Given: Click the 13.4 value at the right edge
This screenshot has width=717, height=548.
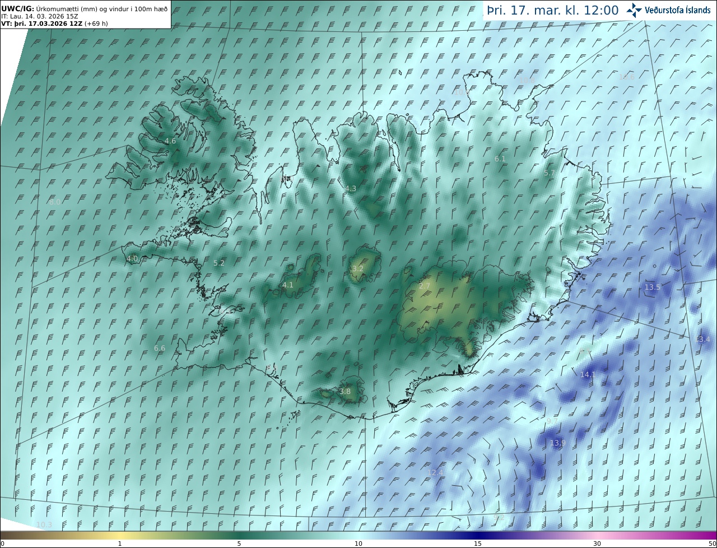Looking at the screenshot, I should (702, 340).
